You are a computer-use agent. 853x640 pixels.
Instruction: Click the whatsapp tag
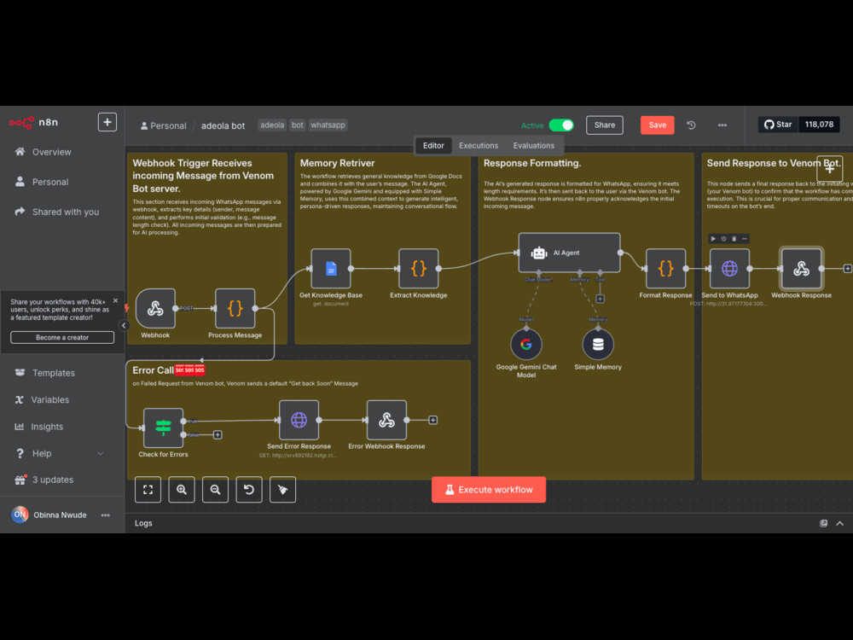coord(328,125)
